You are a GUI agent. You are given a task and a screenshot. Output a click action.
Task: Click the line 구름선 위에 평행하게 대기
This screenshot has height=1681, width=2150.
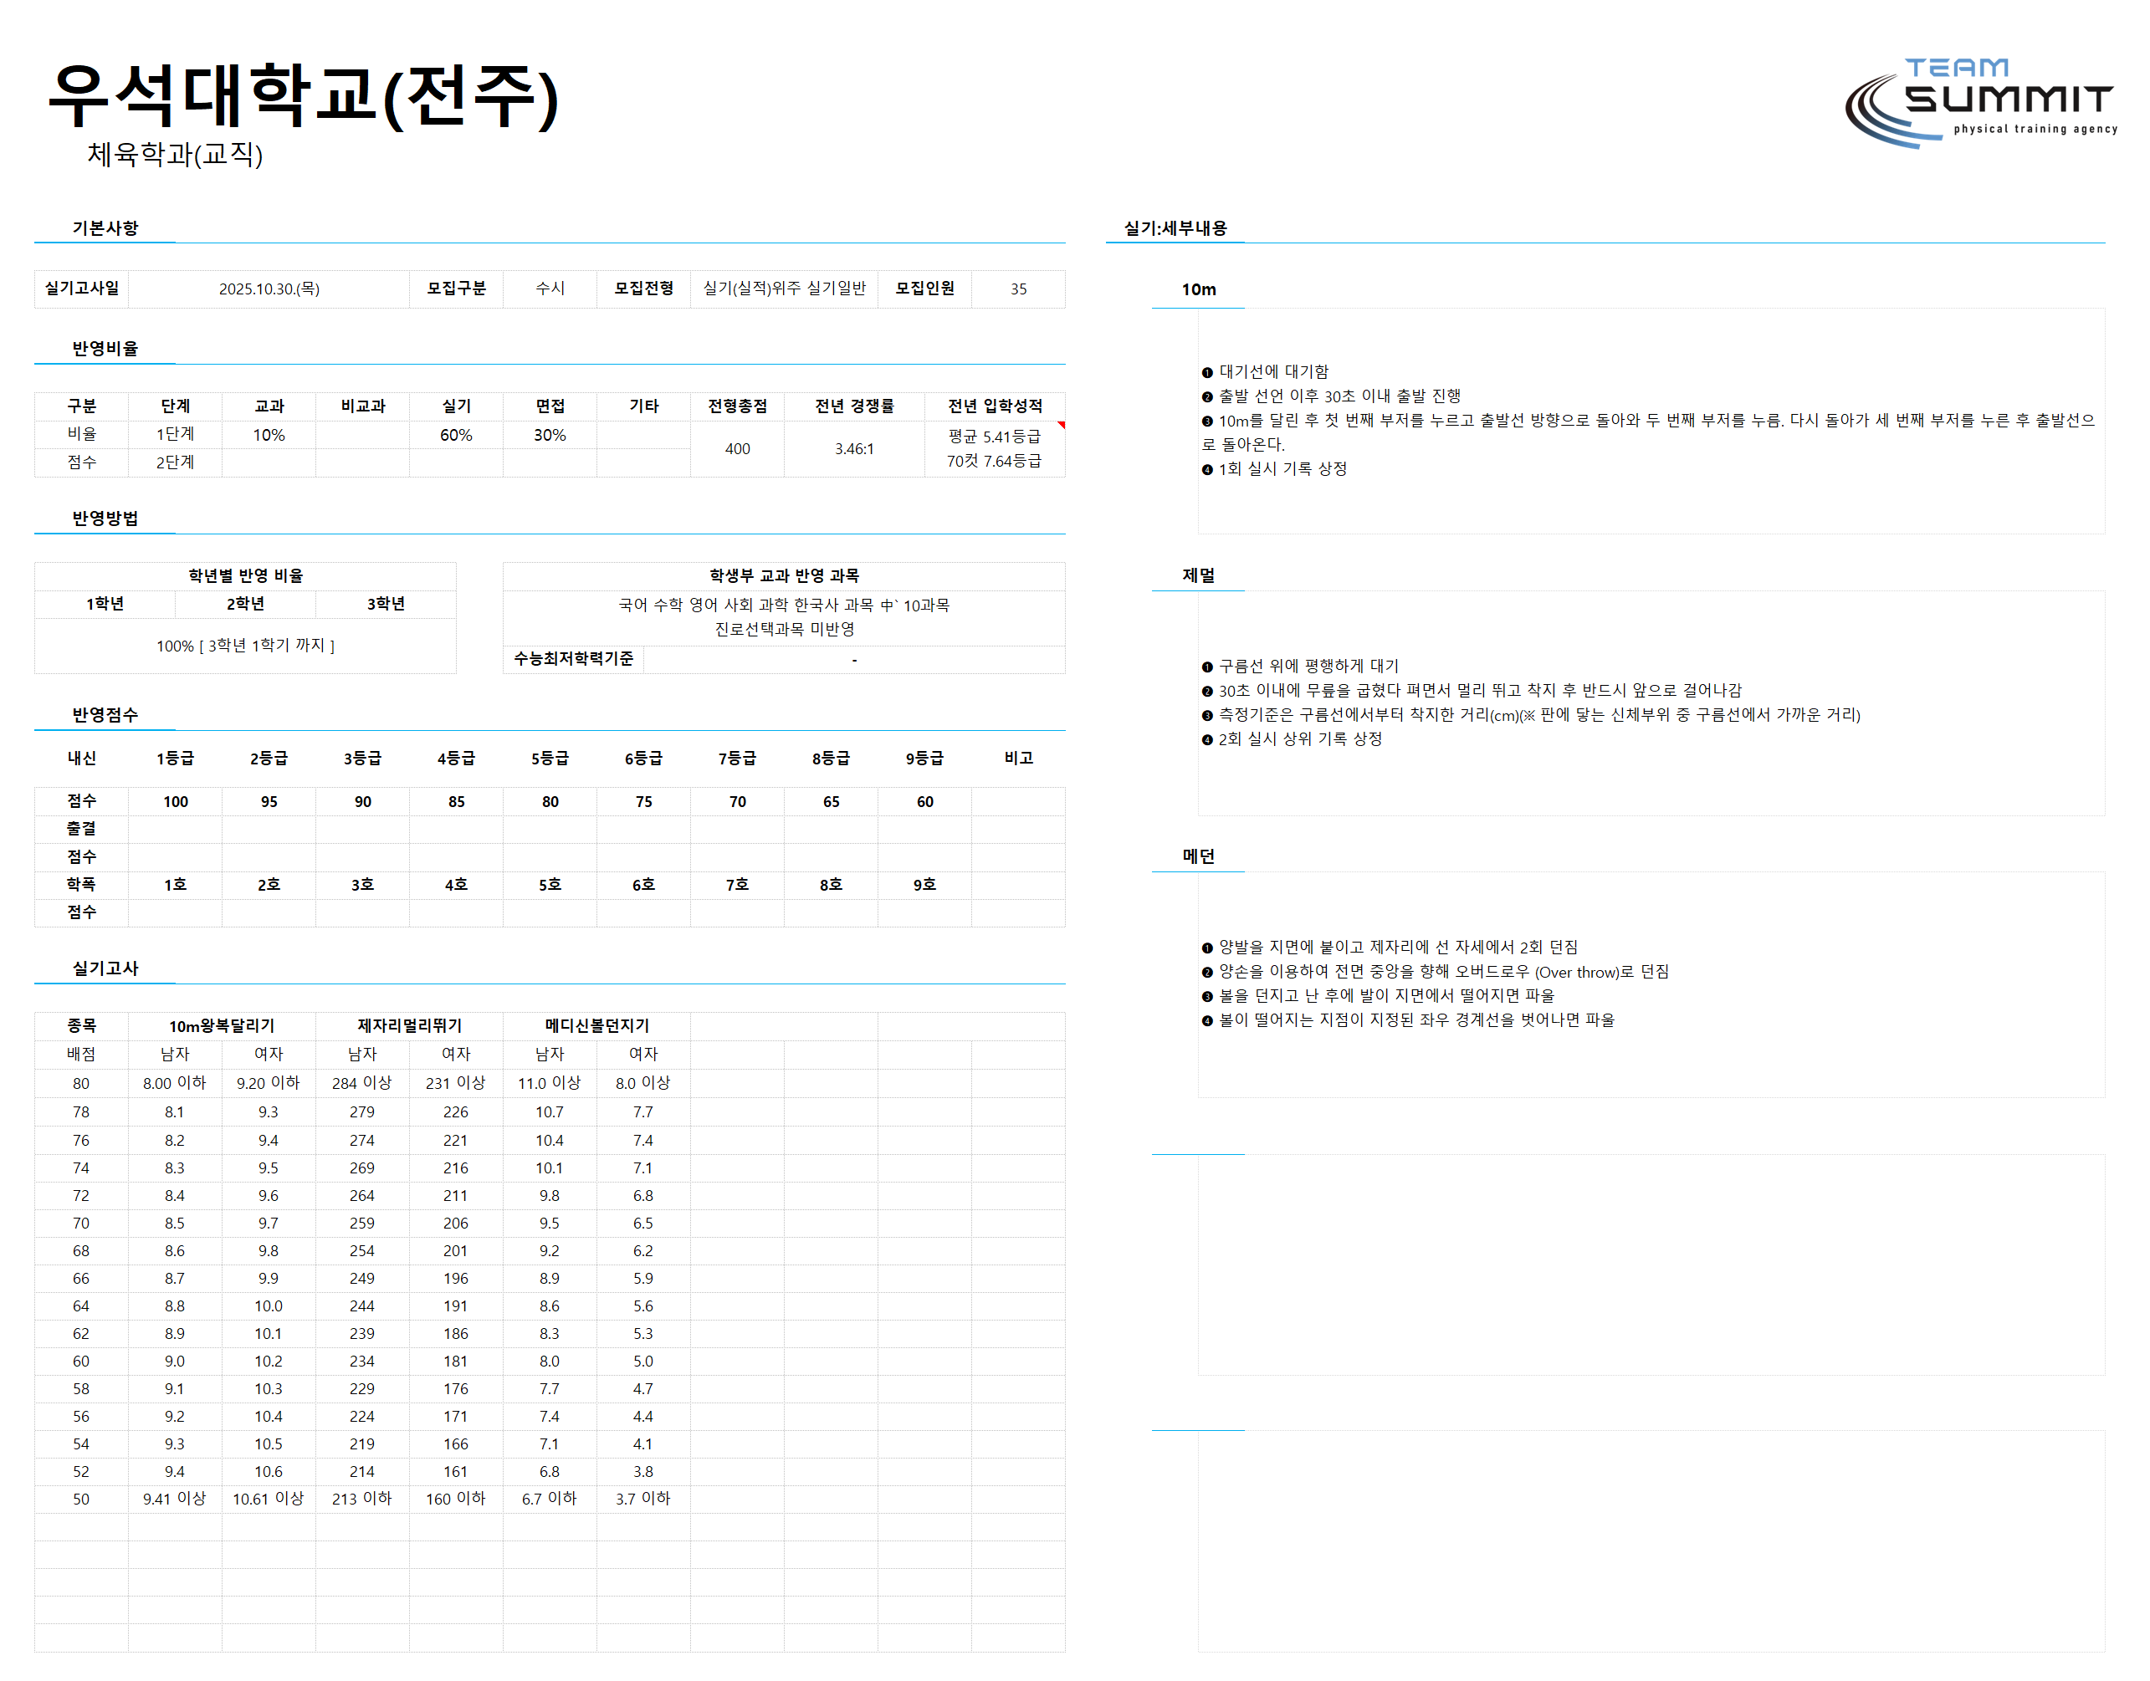(x=1299, y=666)
